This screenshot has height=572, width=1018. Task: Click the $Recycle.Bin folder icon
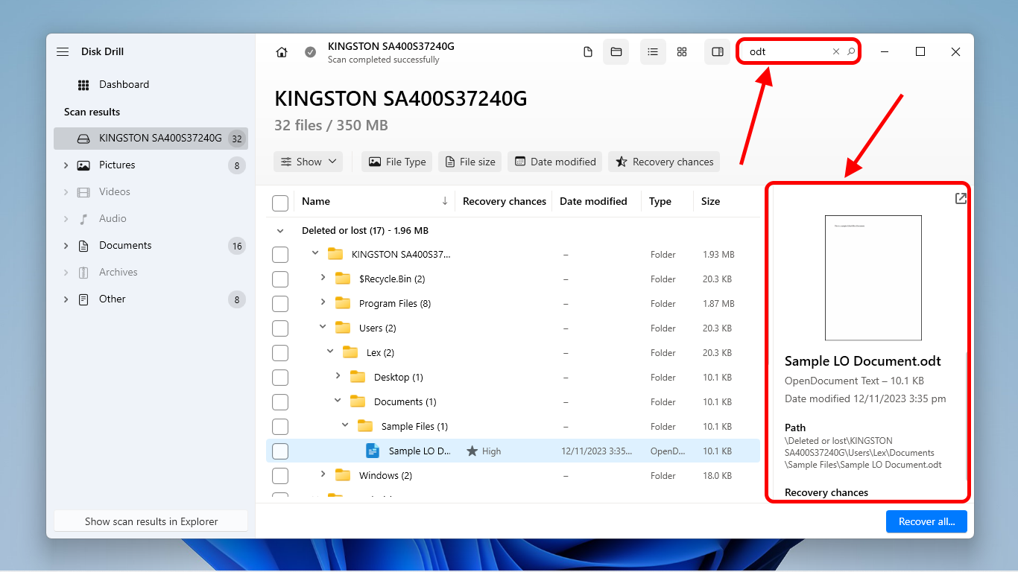(343, 279)
